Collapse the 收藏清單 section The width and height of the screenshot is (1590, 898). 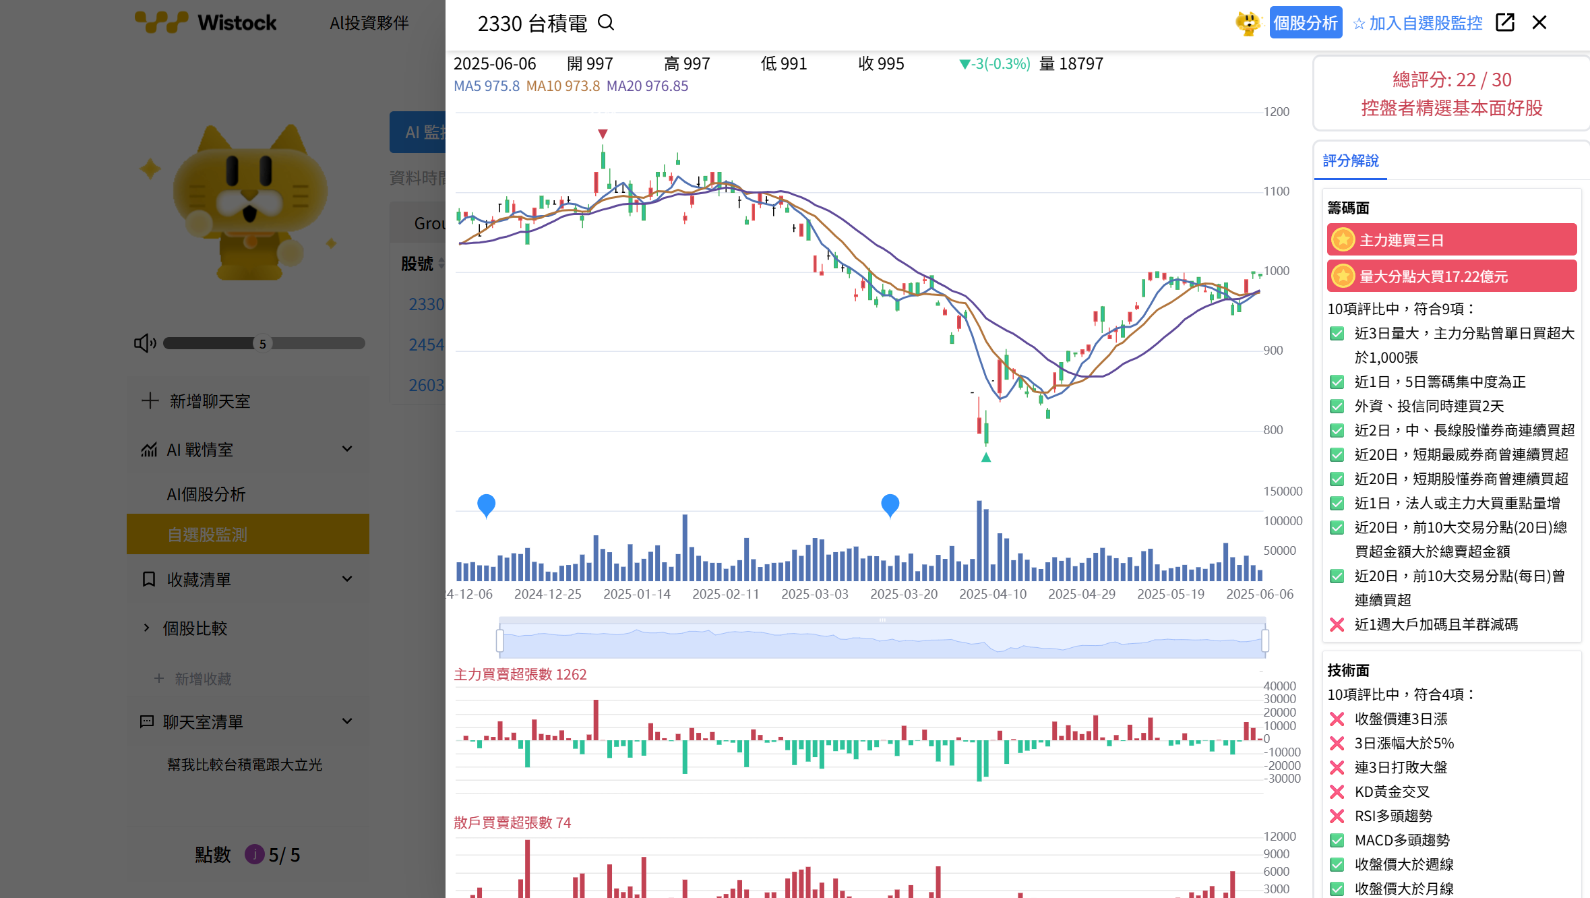(347, 578)
